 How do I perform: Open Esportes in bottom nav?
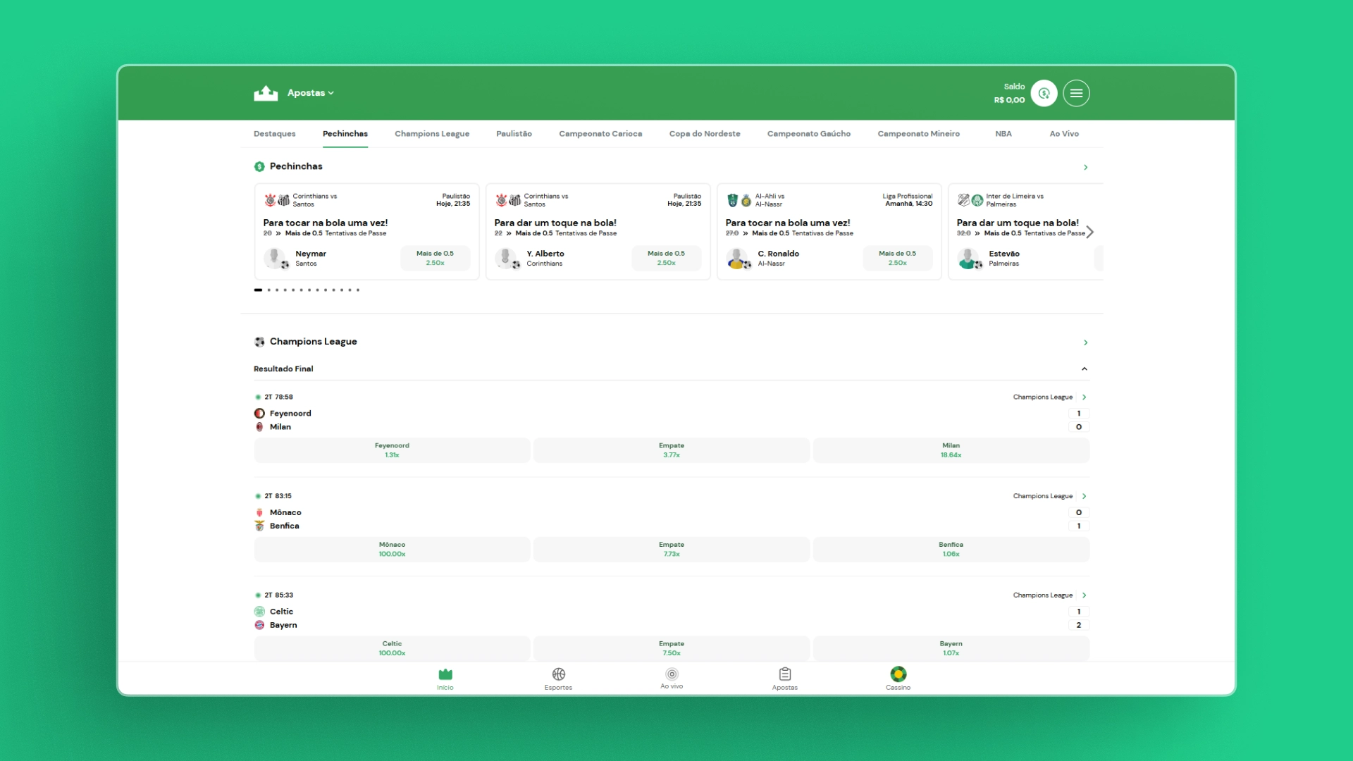pos(558,679)
